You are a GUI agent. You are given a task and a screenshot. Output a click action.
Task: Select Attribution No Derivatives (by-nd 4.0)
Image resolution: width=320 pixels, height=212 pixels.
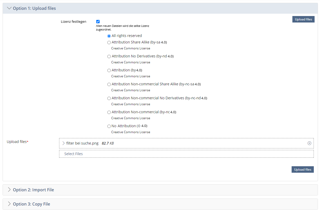coord(109,56)
